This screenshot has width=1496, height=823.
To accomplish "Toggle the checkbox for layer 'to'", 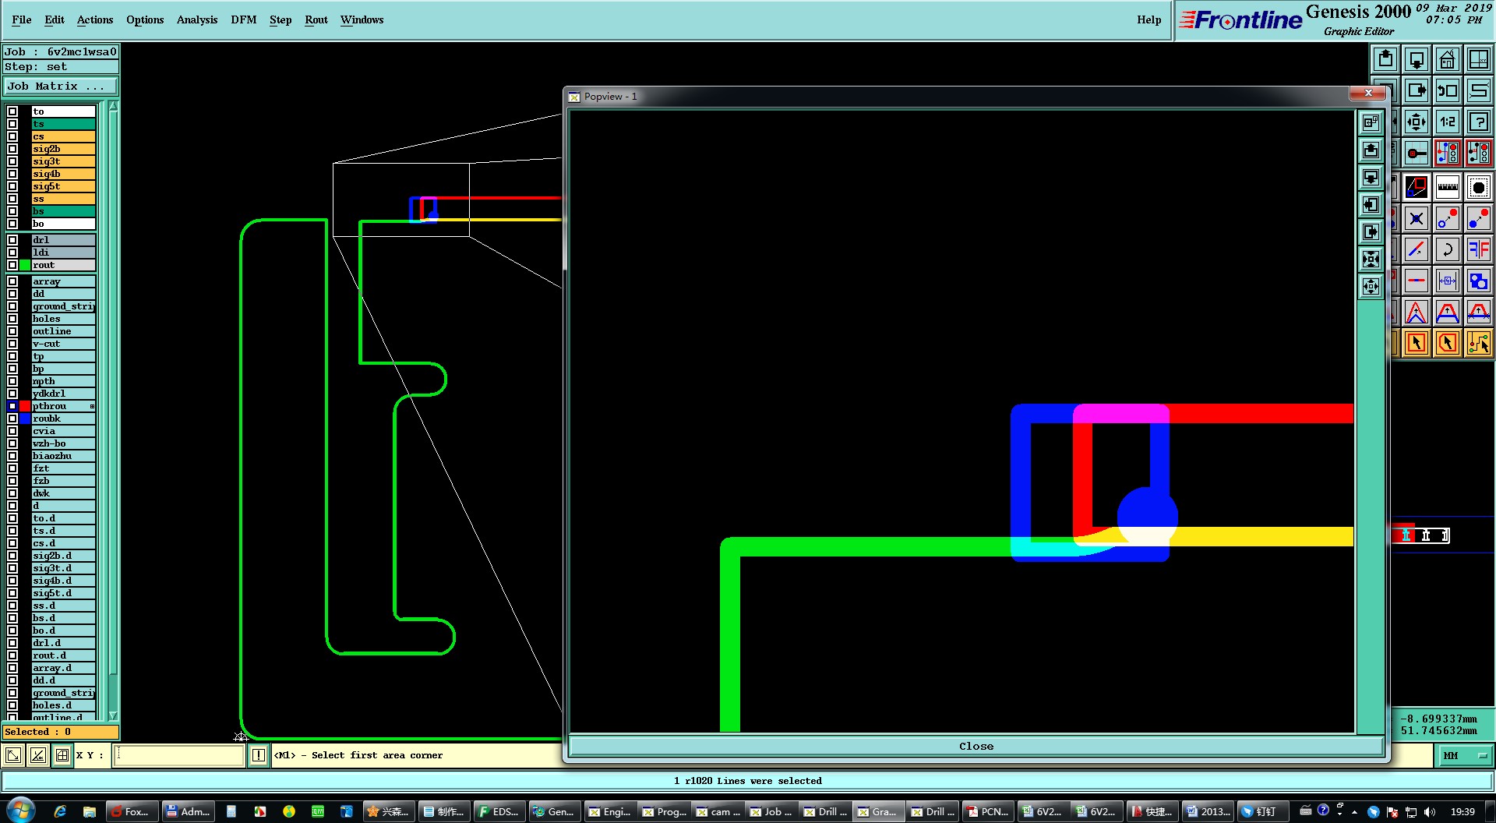I will coord(12,111).
